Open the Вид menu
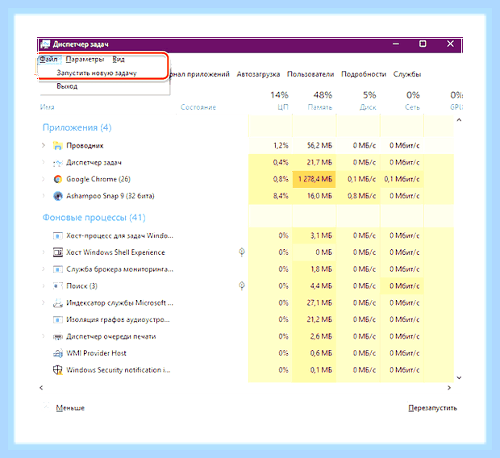The image size is (500, 458). pyautogui.click(x=119, y=60)
